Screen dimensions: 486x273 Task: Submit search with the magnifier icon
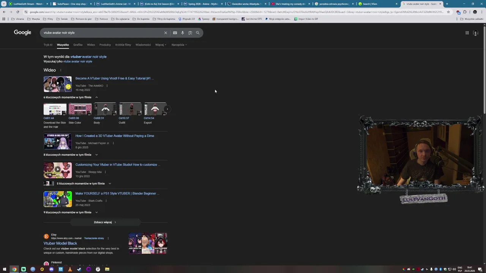(x=197, y=33)
